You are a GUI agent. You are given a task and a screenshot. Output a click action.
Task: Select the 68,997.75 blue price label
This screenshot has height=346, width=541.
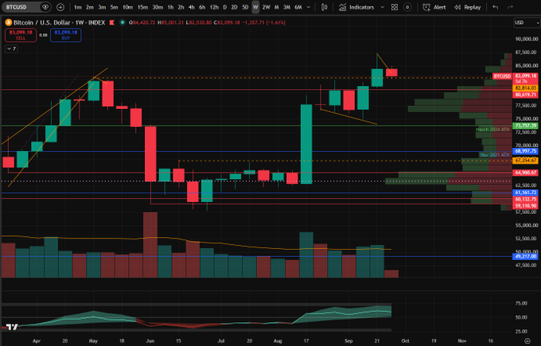pyautogui.click(x=526, y=151)
